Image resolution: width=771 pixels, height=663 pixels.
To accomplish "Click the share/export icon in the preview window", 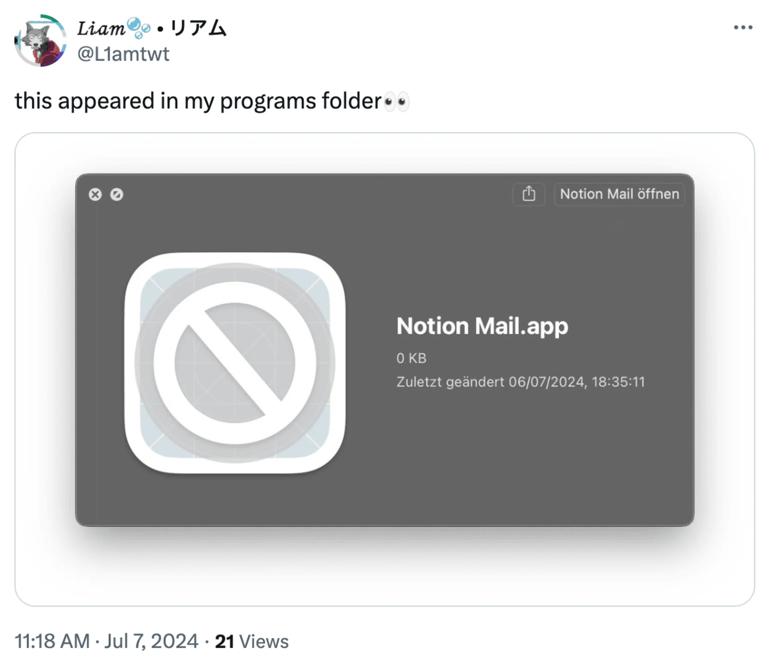I will (x=529, y=194).
